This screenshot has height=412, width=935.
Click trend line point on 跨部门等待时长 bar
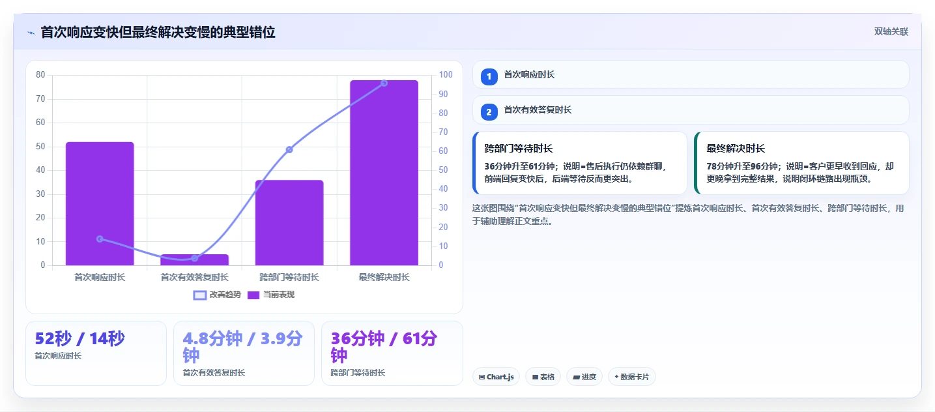pos(289,149)
